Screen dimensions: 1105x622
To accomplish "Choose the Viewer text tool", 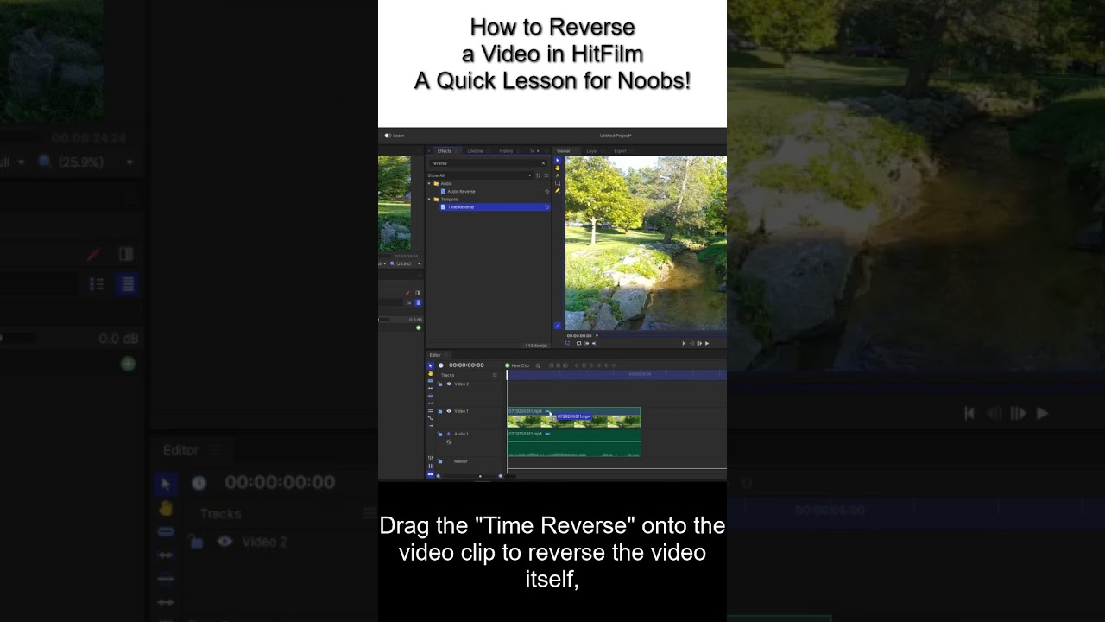I will (558, 175).
